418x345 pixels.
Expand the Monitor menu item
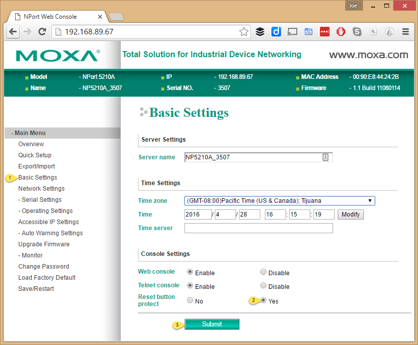(x=30, y=255)
